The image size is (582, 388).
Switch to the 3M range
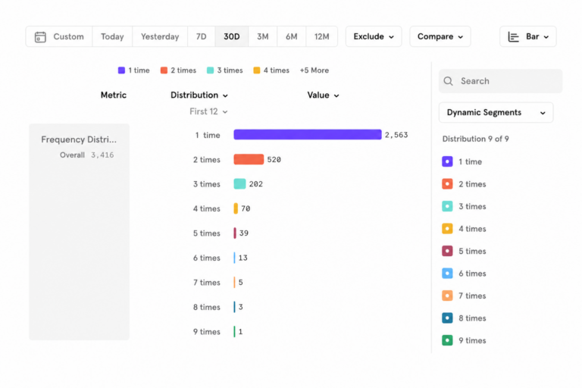(x=263, y=36)
